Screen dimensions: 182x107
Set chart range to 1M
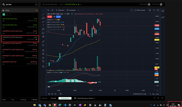tap(49, 94)
